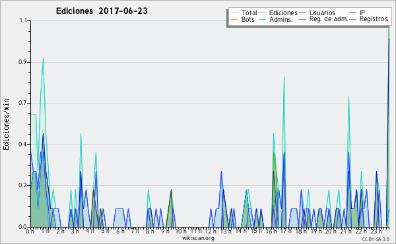
Task: Click the 0.2 value on the y-axis
Action: click(x=22, y=185)
